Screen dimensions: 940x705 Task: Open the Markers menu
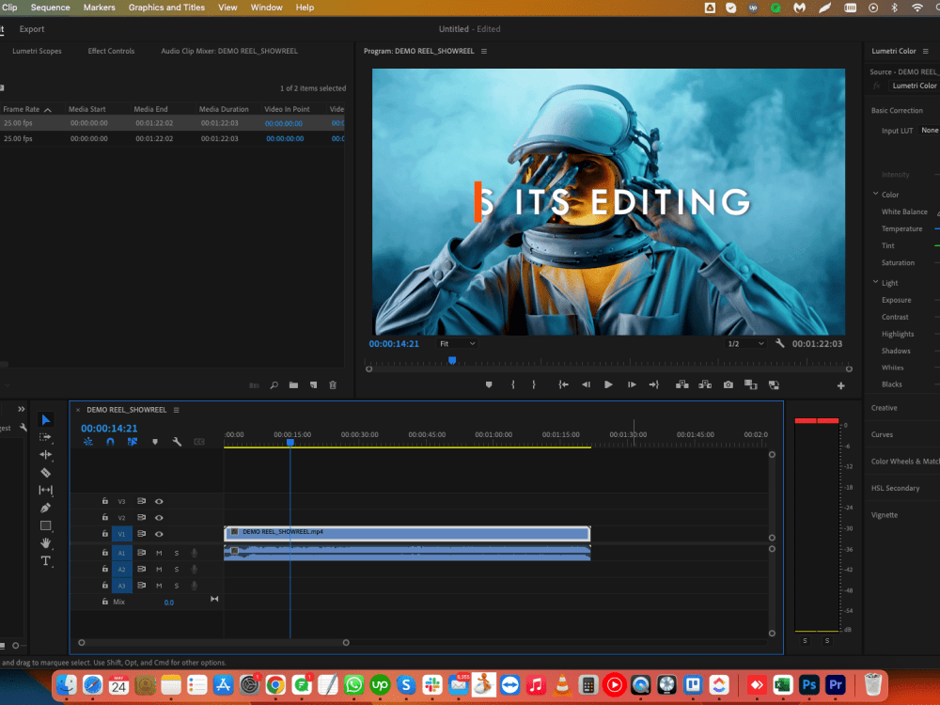click(x=99, y=8)
